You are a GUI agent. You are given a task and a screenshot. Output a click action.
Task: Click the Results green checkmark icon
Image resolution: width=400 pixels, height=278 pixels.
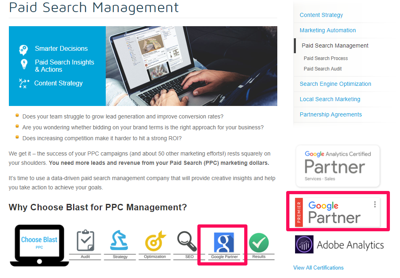click(x=259, y=243)
